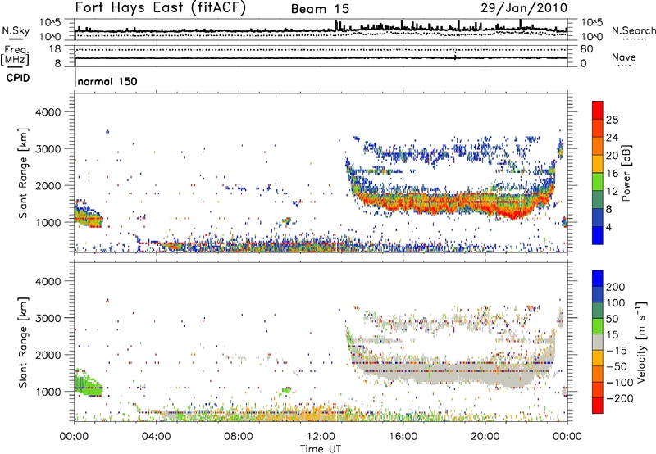Image resolution: width=656 pixels, height=454 pixels.
Task: Click the '4' power colorbar label
Action: click(608, 227)
